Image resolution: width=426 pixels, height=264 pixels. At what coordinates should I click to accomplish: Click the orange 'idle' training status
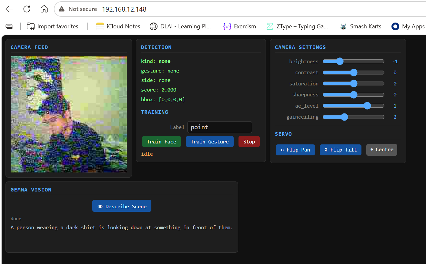(x=147, y=154)
